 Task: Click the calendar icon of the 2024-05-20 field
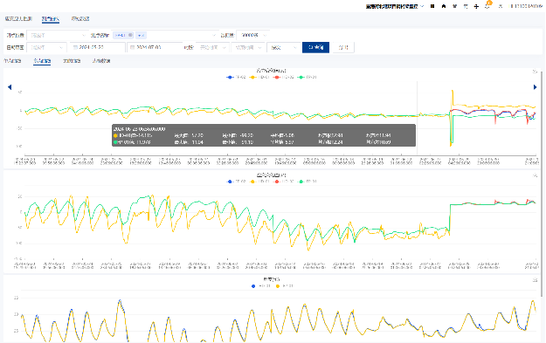tap(75, 47)
